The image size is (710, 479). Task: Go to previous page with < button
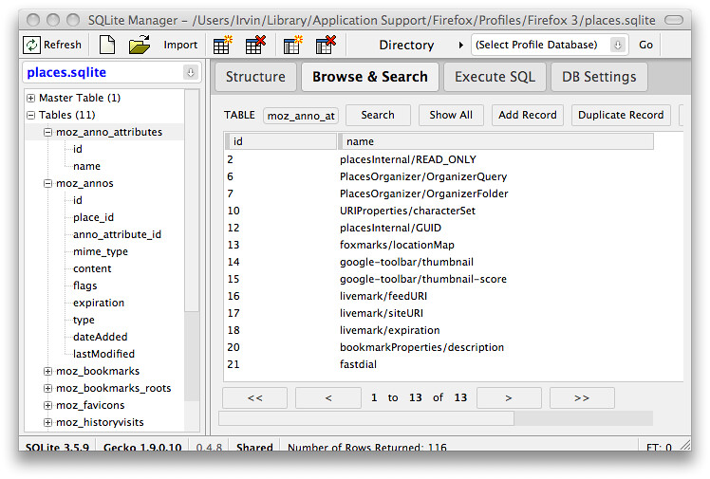[328, 398]
